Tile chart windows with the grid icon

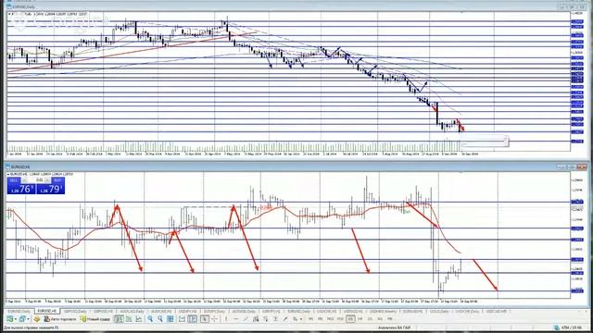pyautogui.click(x=170, y=319)
